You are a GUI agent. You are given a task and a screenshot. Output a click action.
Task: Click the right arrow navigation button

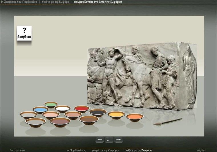(118, 140)
